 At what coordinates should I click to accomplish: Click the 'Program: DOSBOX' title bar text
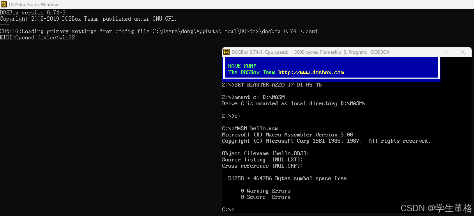coord(369,52)
